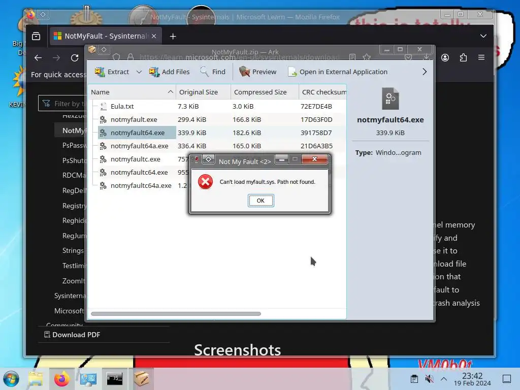Image resolution: width=520 pixels, height=390 pixels.
Task: Open the clipboard tray icon
Action: coord(414,379)
